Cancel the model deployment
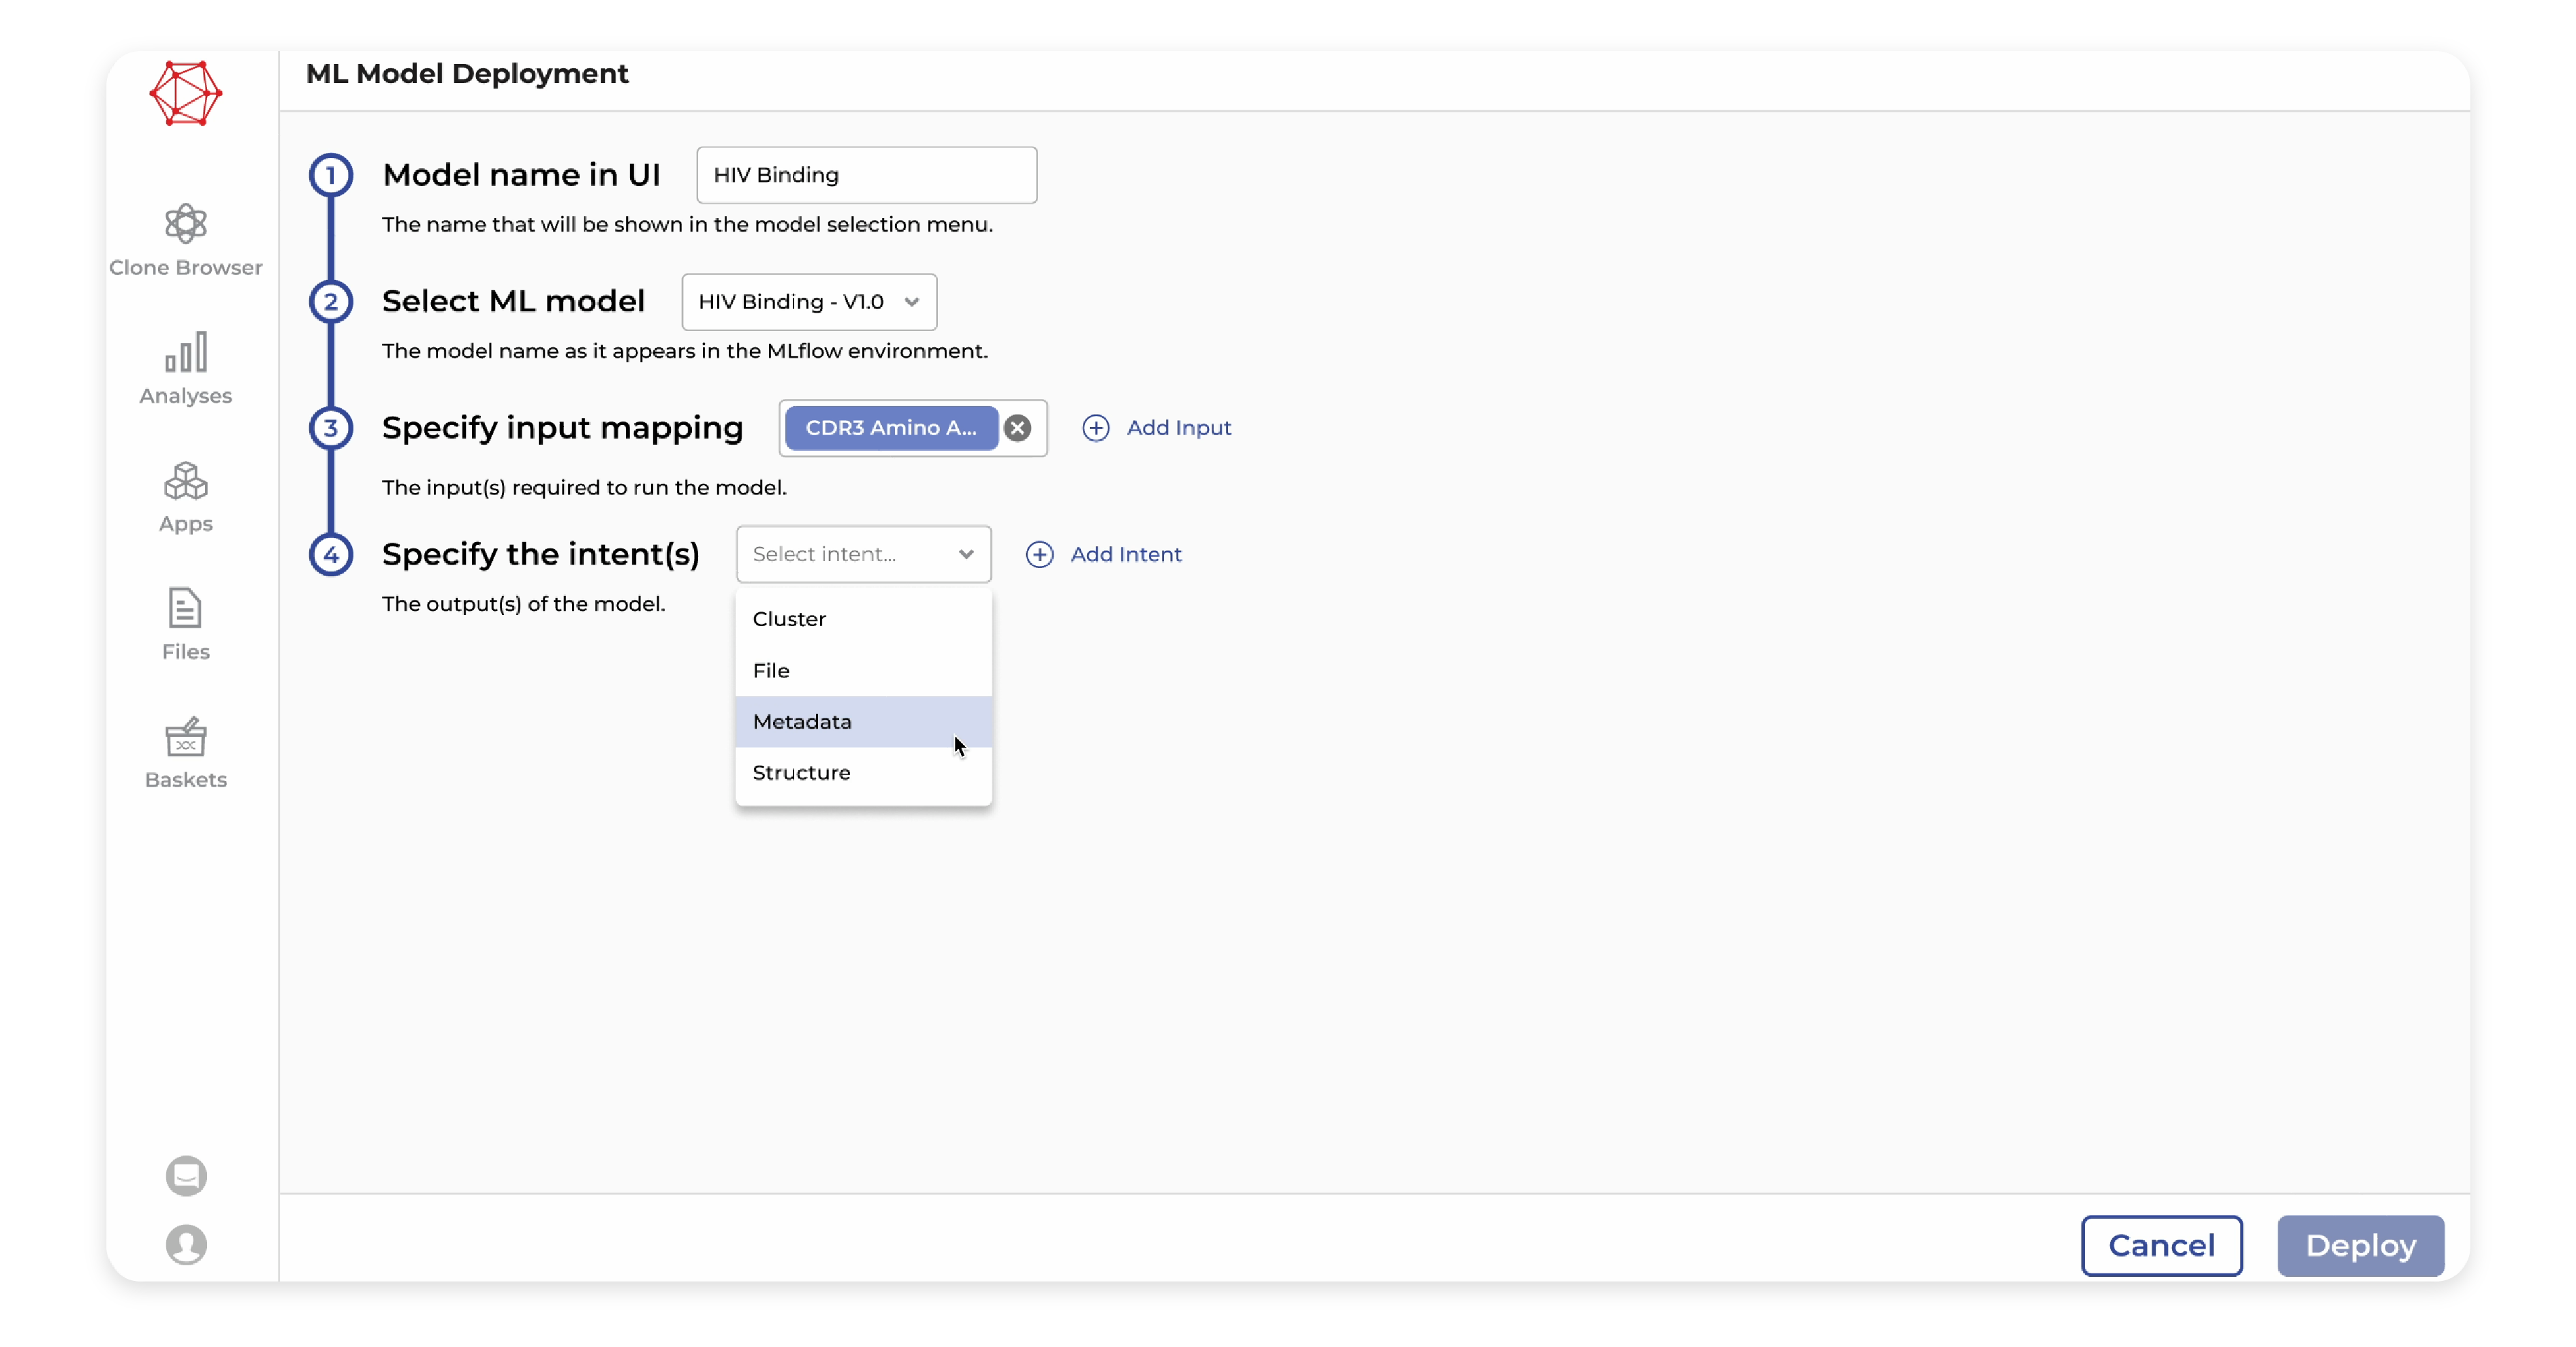 point(2162,1246)
